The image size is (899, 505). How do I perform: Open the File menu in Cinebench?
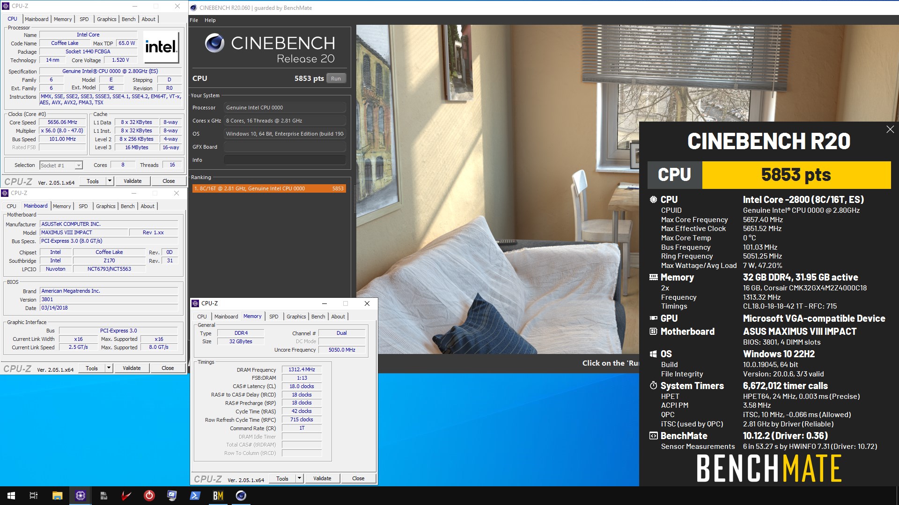coord(194,20)
